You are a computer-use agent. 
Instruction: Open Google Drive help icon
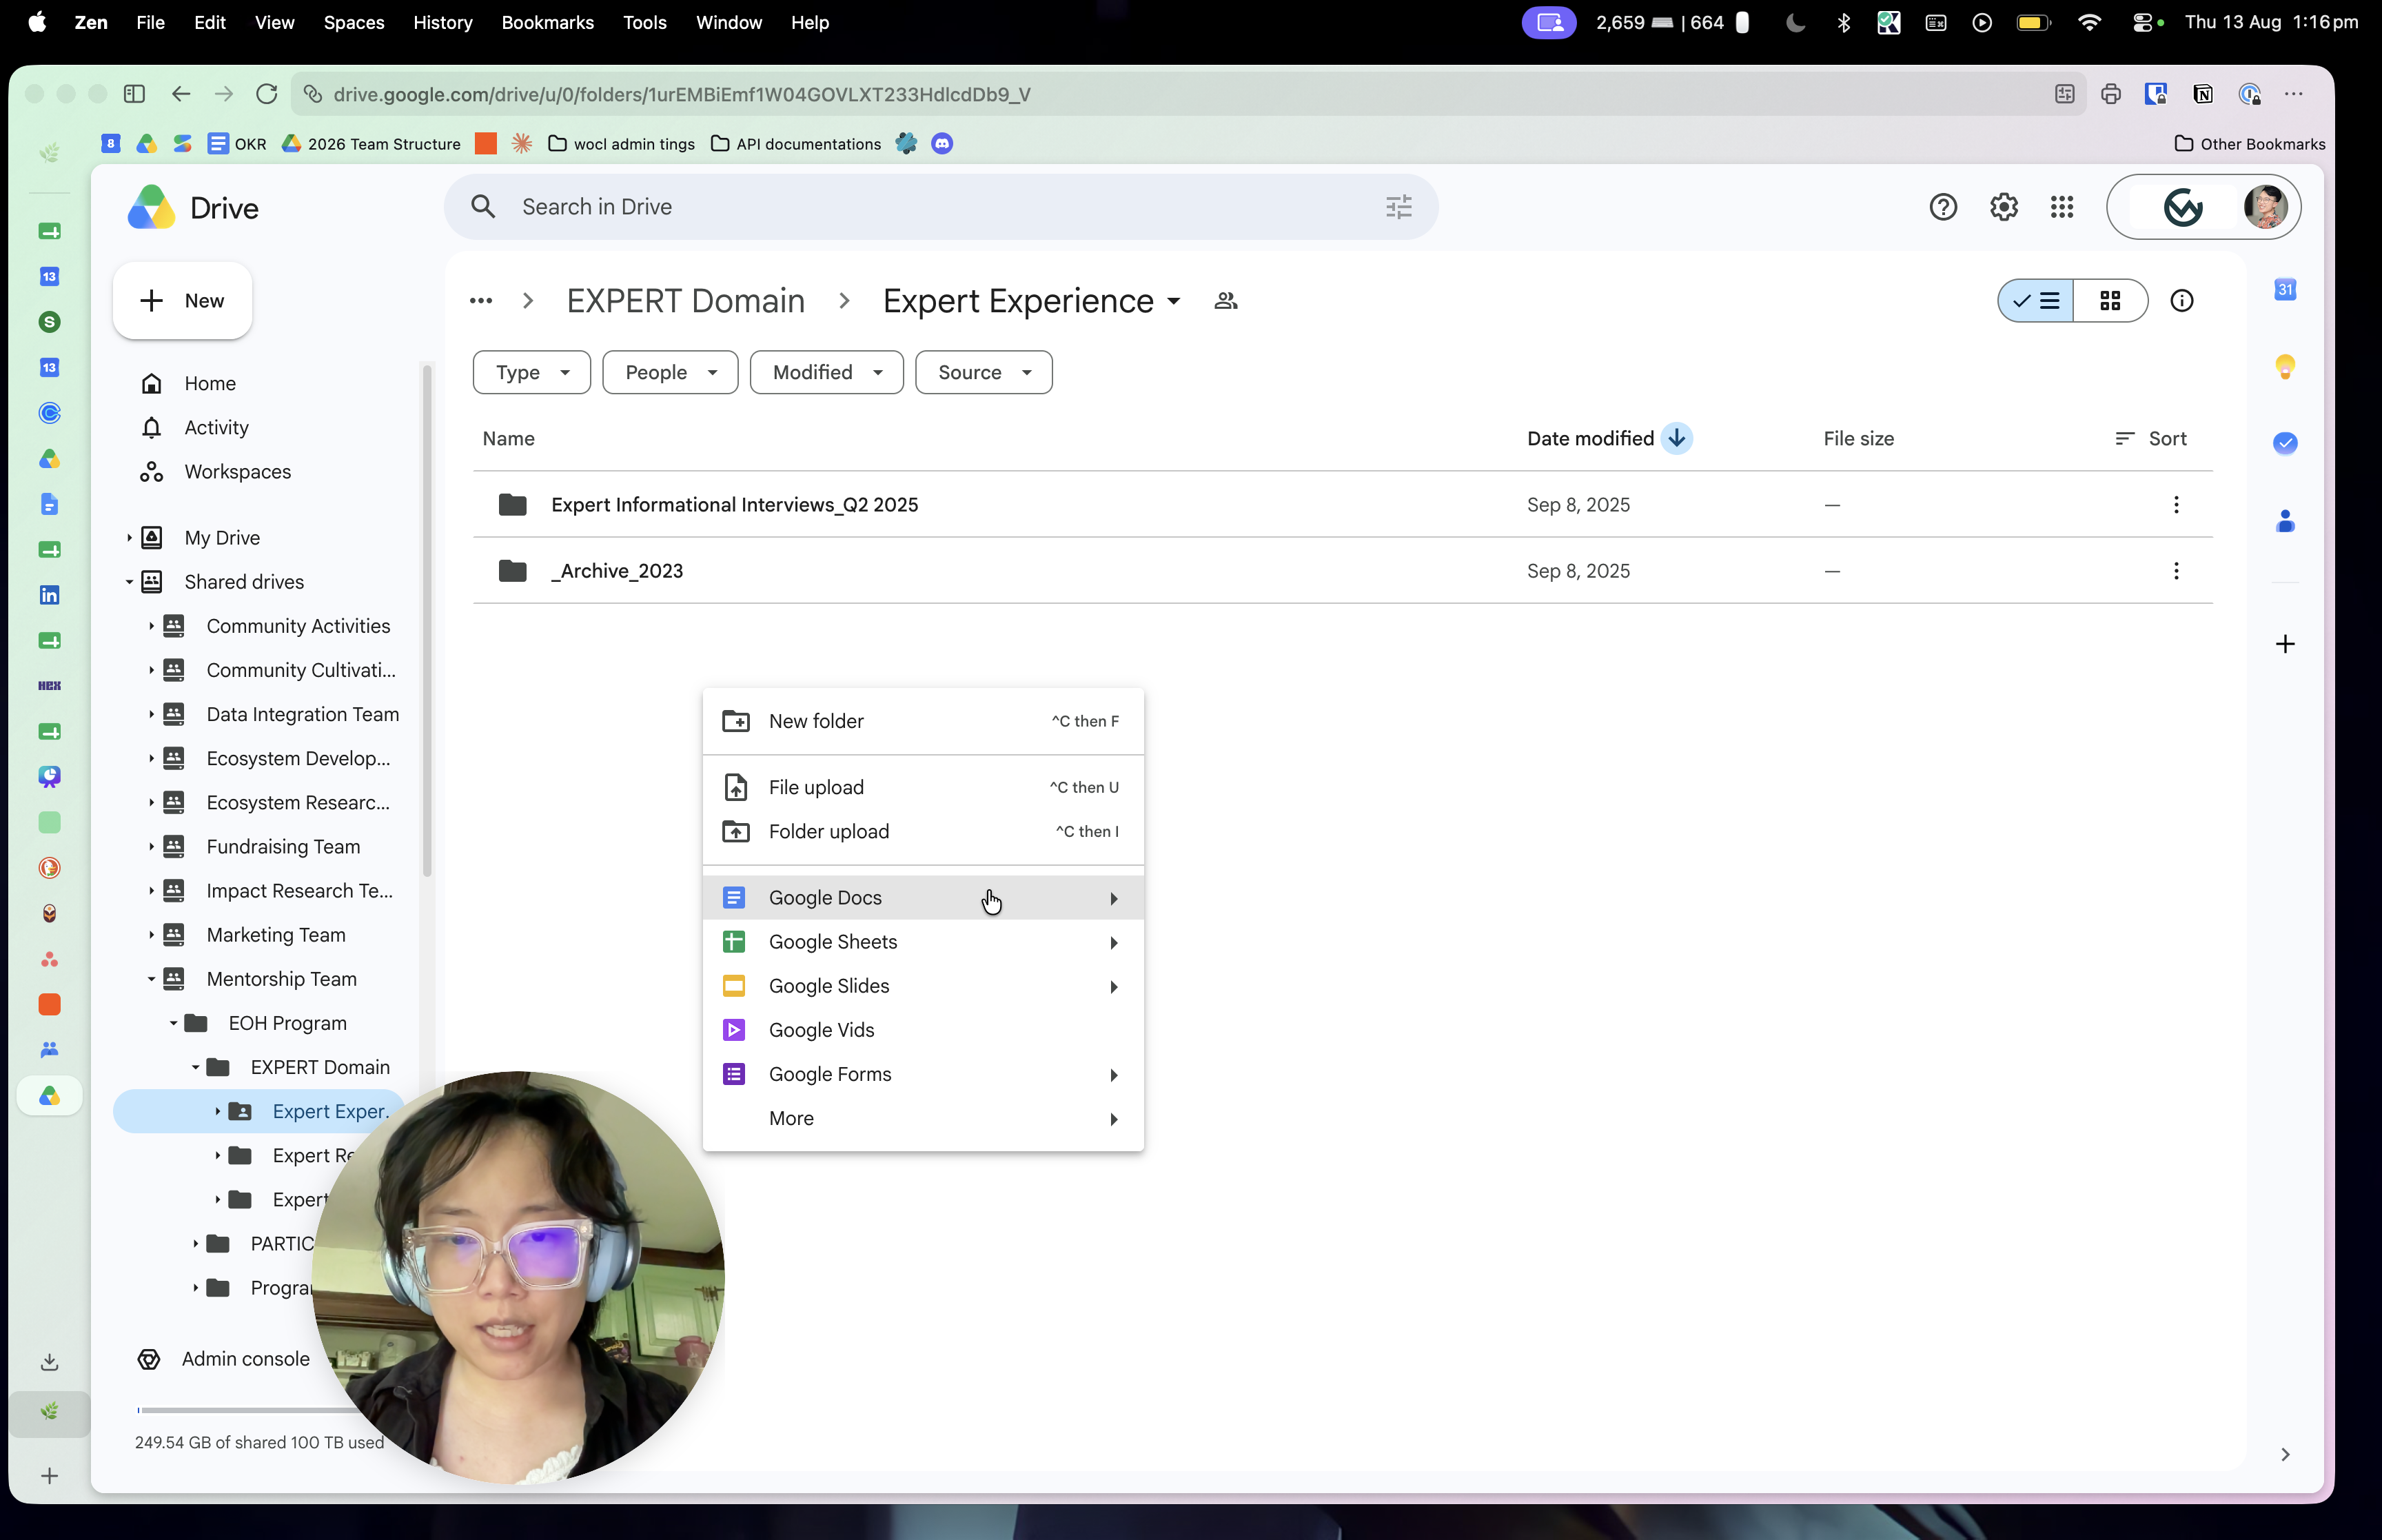pos(1942,207)
